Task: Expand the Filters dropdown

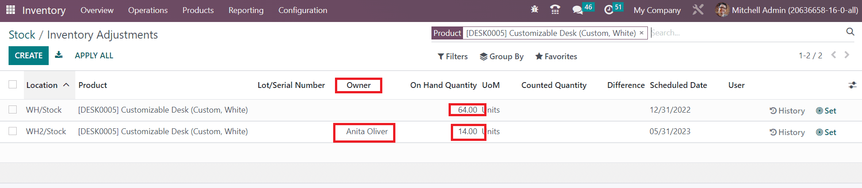Action: click(x=453, y=57)
